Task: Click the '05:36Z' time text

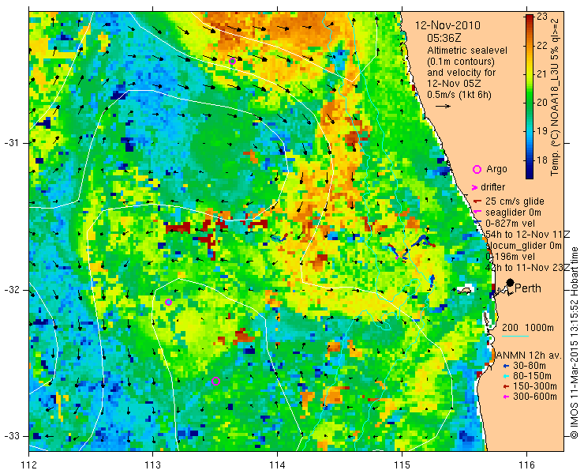Action: [444, 39]
